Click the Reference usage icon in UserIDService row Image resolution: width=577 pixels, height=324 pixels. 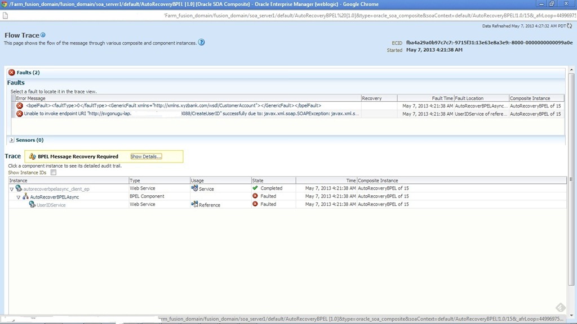[194, 205]
